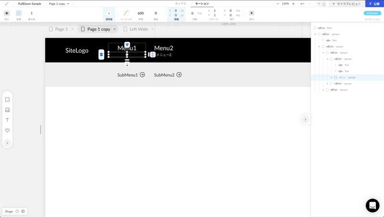Select the div Base layer row
This screenshot has width=384, height=217.
(347, 28)
